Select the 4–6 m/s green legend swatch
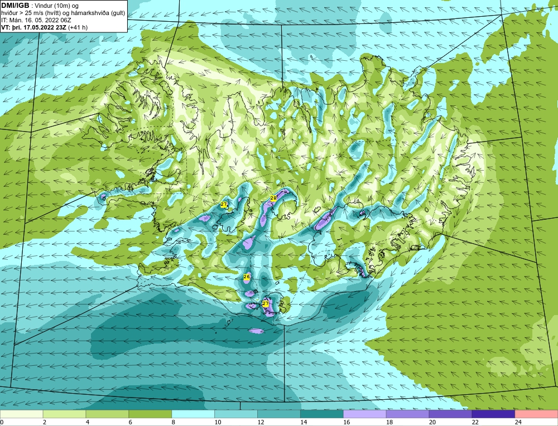The width and height of the screenshot is (558, 426). coord(107,414)
